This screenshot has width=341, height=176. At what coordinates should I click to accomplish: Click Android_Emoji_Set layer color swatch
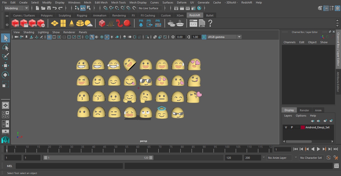click(303, 127)
